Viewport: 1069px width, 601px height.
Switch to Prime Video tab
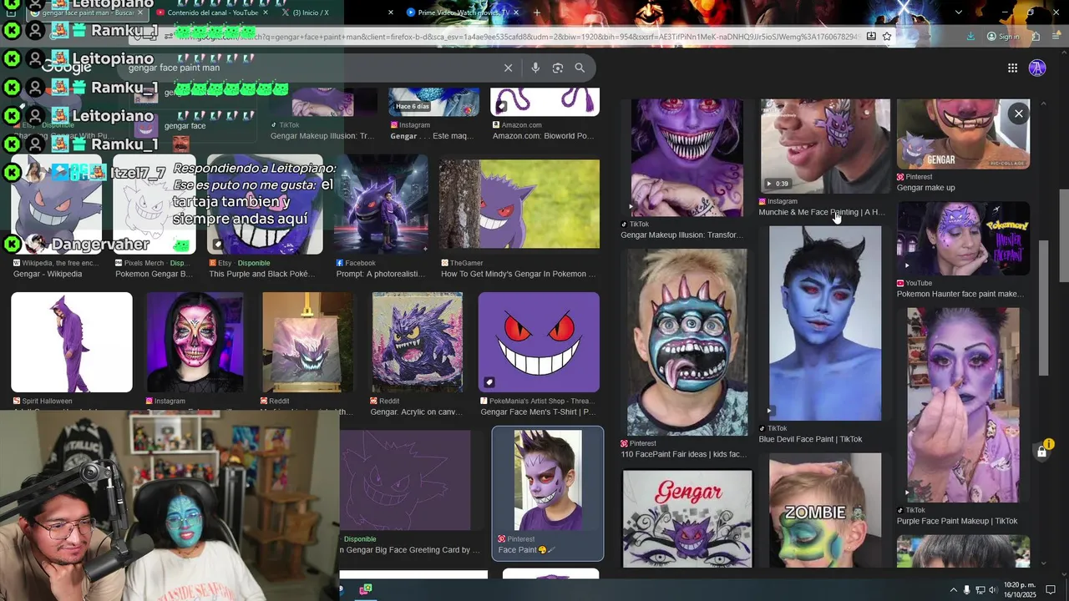click(464, 13)
